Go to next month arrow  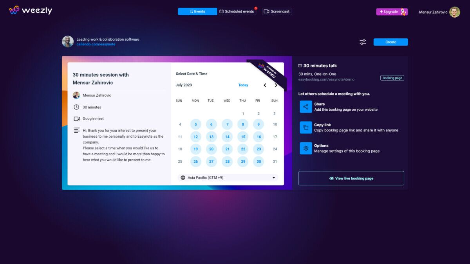point(276,85)
